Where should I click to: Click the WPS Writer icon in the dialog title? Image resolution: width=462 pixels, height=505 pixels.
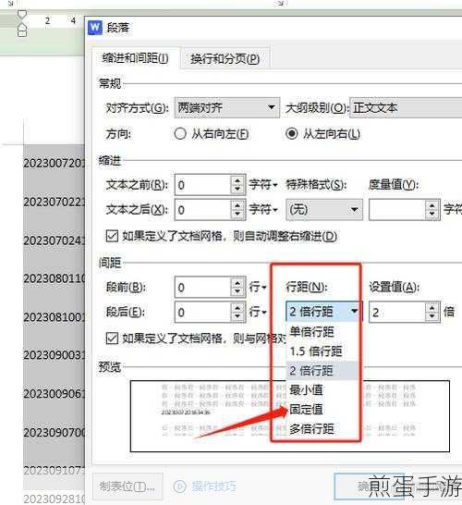click(x=95, y=28)
